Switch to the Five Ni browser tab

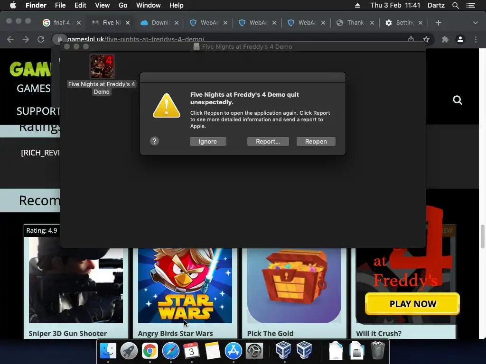click(110, 23)
